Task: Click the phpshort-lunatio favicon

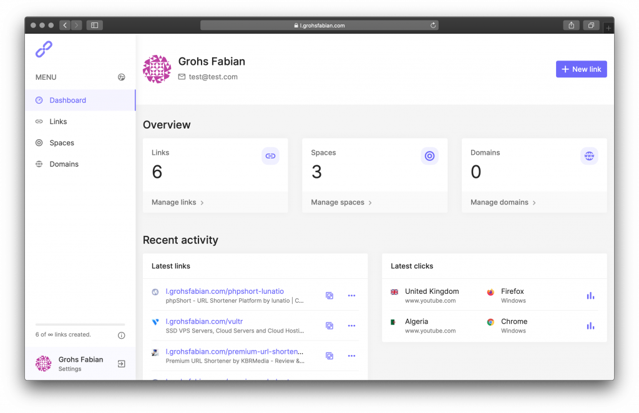Action: (x=155, y=291)
